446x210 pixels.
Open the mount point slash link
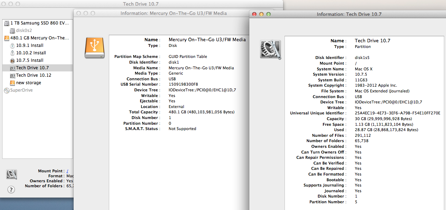point(67,171)
